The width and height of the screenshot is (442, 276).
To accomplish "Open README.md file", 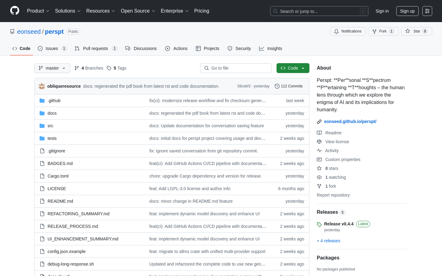I will pyautogui.click(x=60, y=201).
